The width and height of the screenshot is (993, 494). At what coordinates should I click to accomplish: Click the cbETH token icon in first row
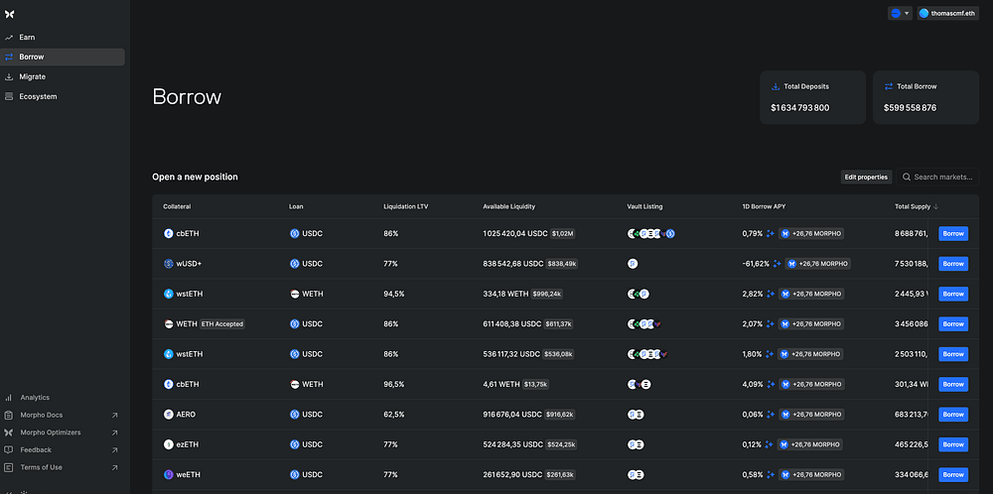click(x=169, y=233)
